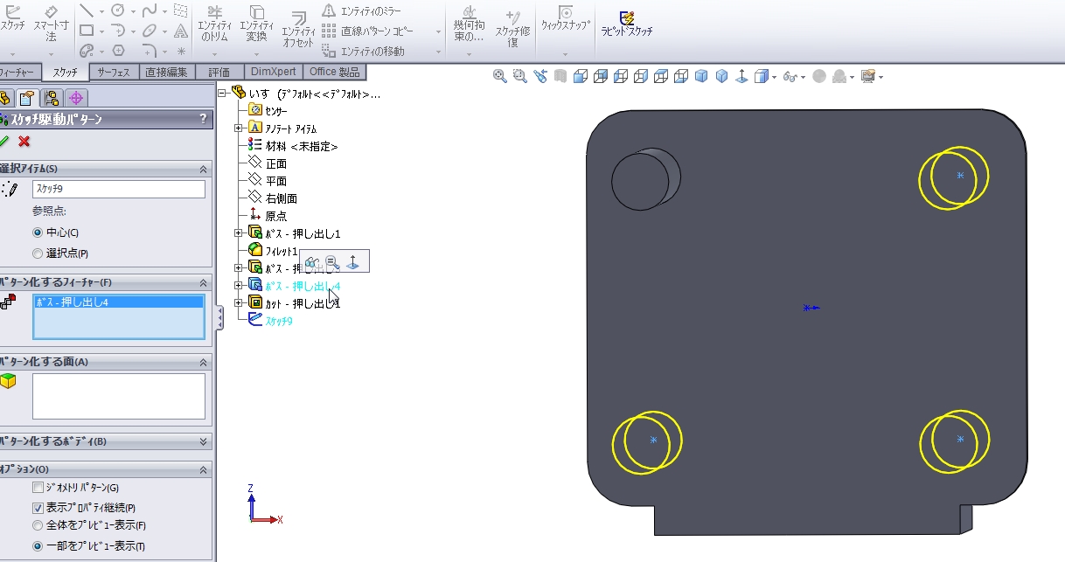Click the Zoom to Fit magnifier icon

point(499,77)
